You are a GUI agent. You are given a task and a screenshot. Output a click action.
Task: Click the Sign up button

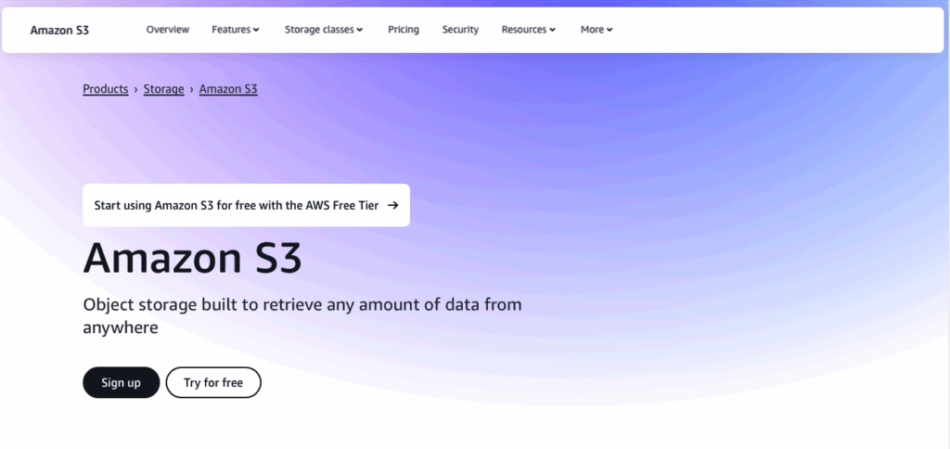point(122,382)
